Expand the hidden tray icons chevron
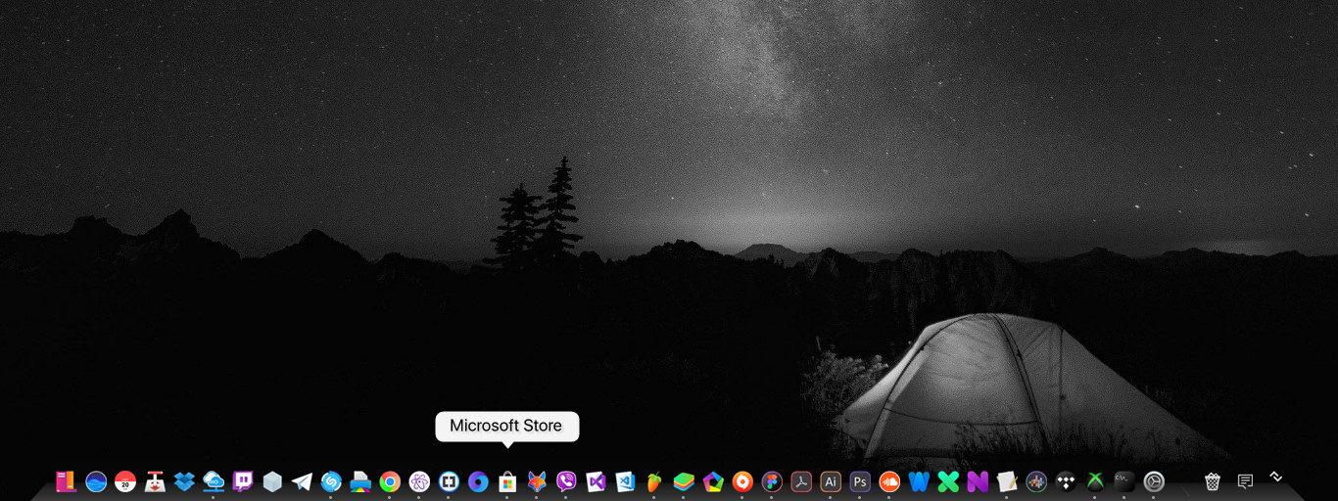Viewport: 1338px width, 501px height. pyautogui.click(x=1276, y=477)
